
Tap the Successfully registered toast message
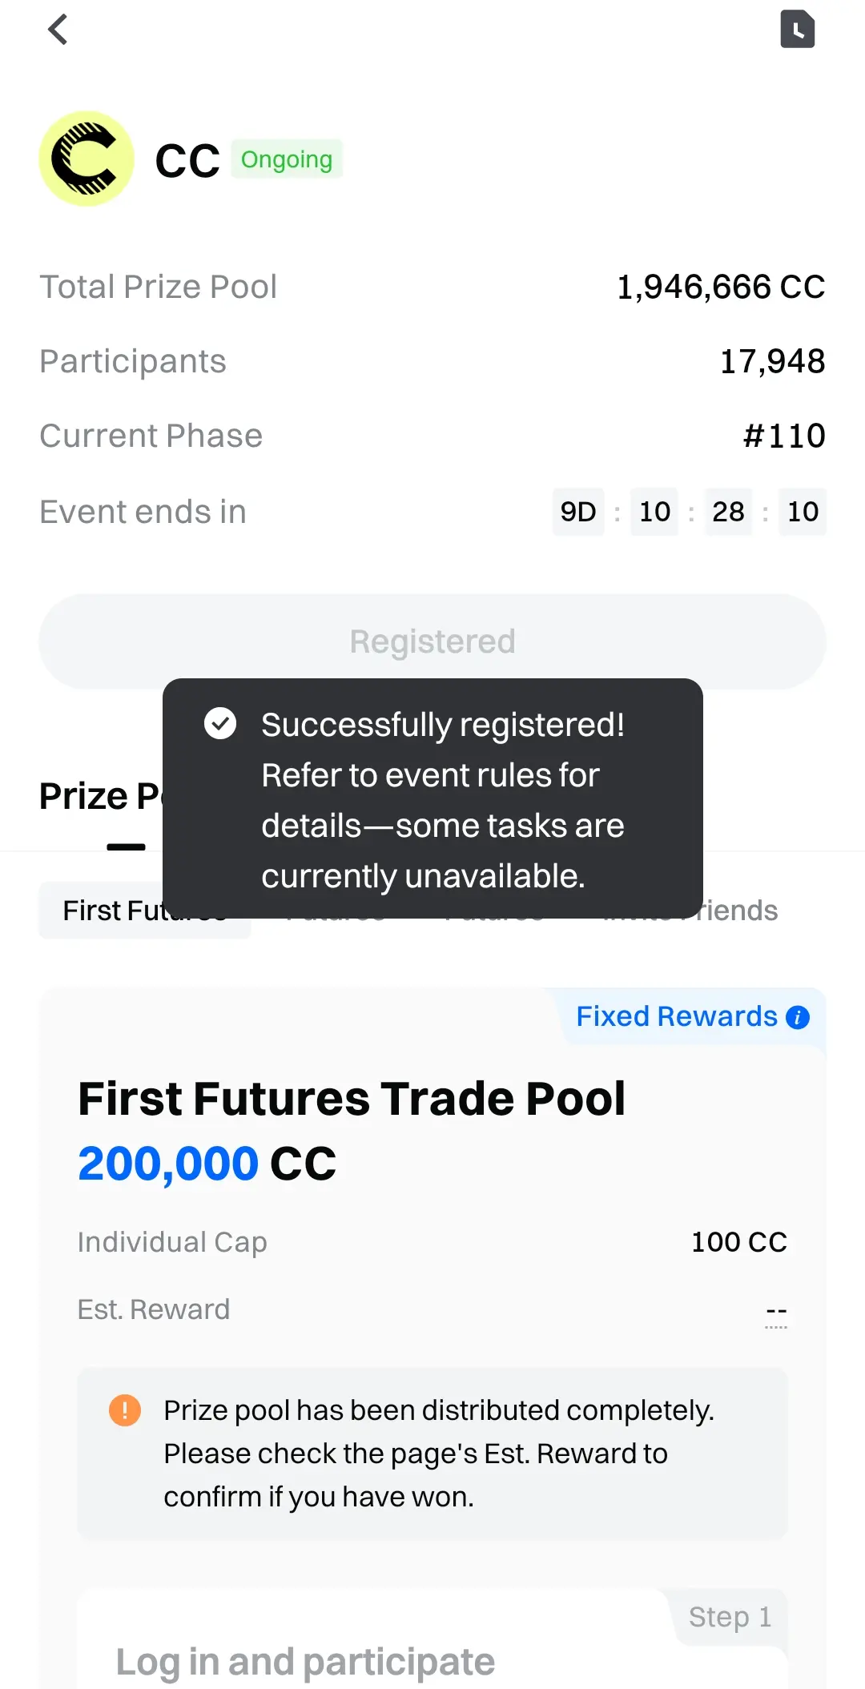pyautogui.click(x=432, y=798)
